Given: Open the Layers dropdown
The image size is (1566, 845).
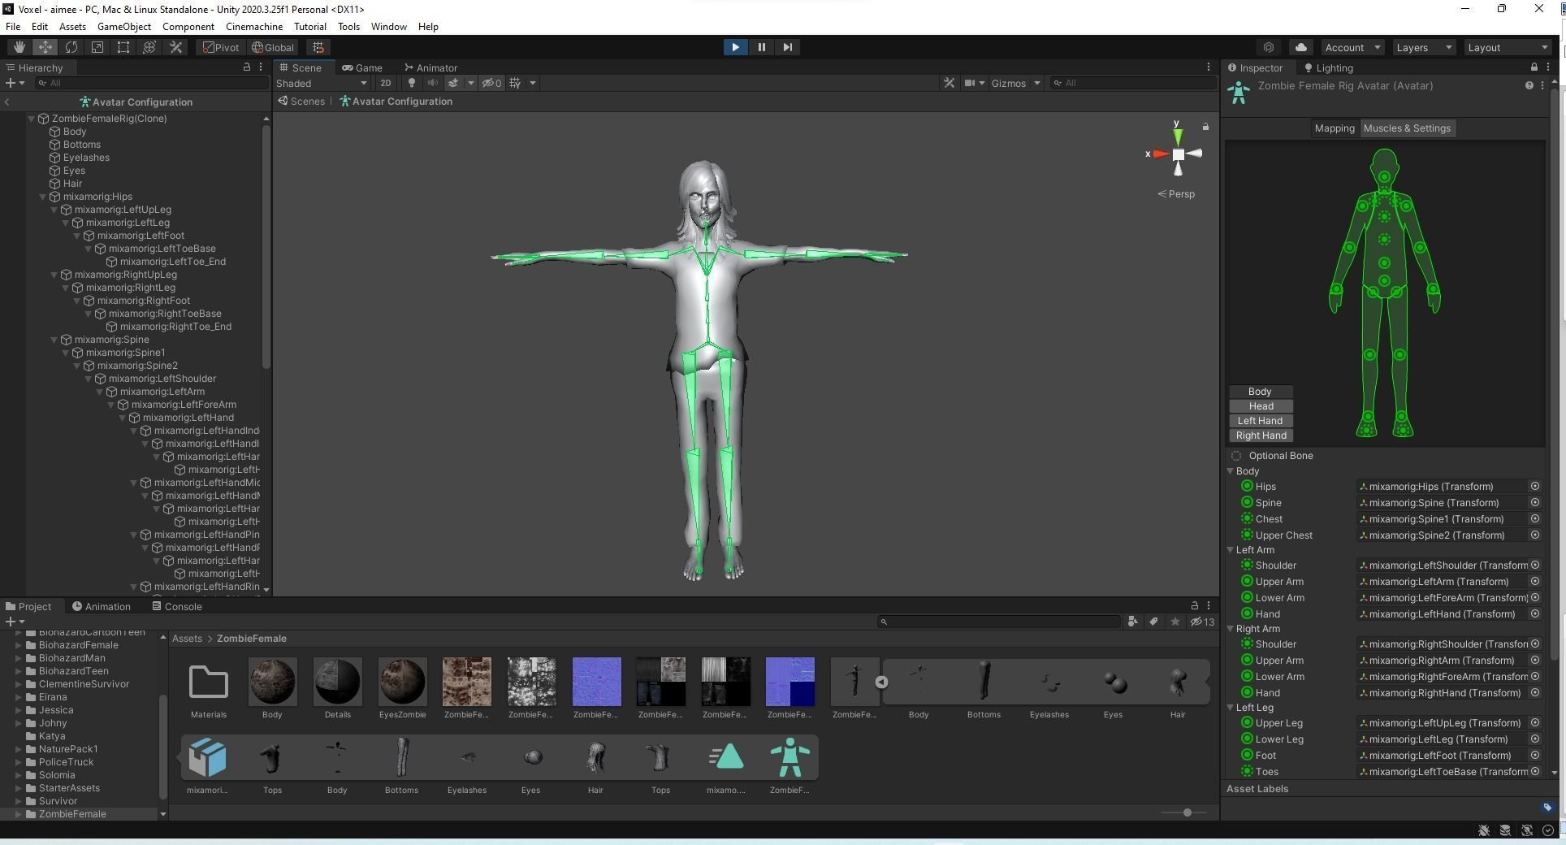Looking at the screenshot, I should 1423,47.
